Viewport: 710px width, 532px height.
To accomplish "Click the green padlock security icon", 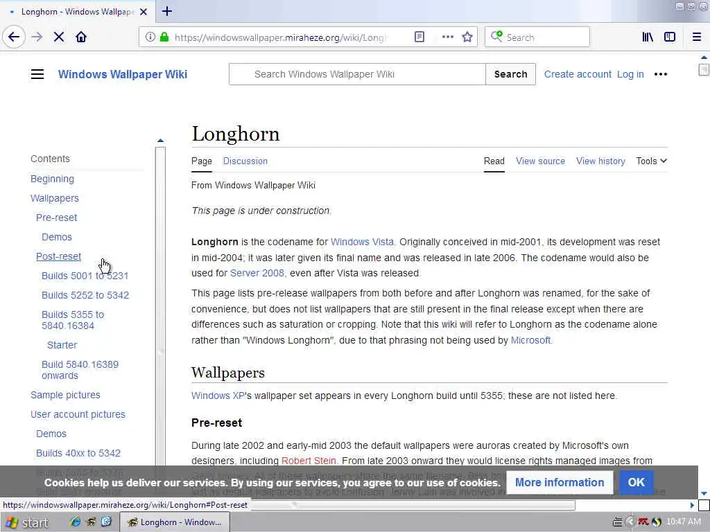I will [164, 37].
